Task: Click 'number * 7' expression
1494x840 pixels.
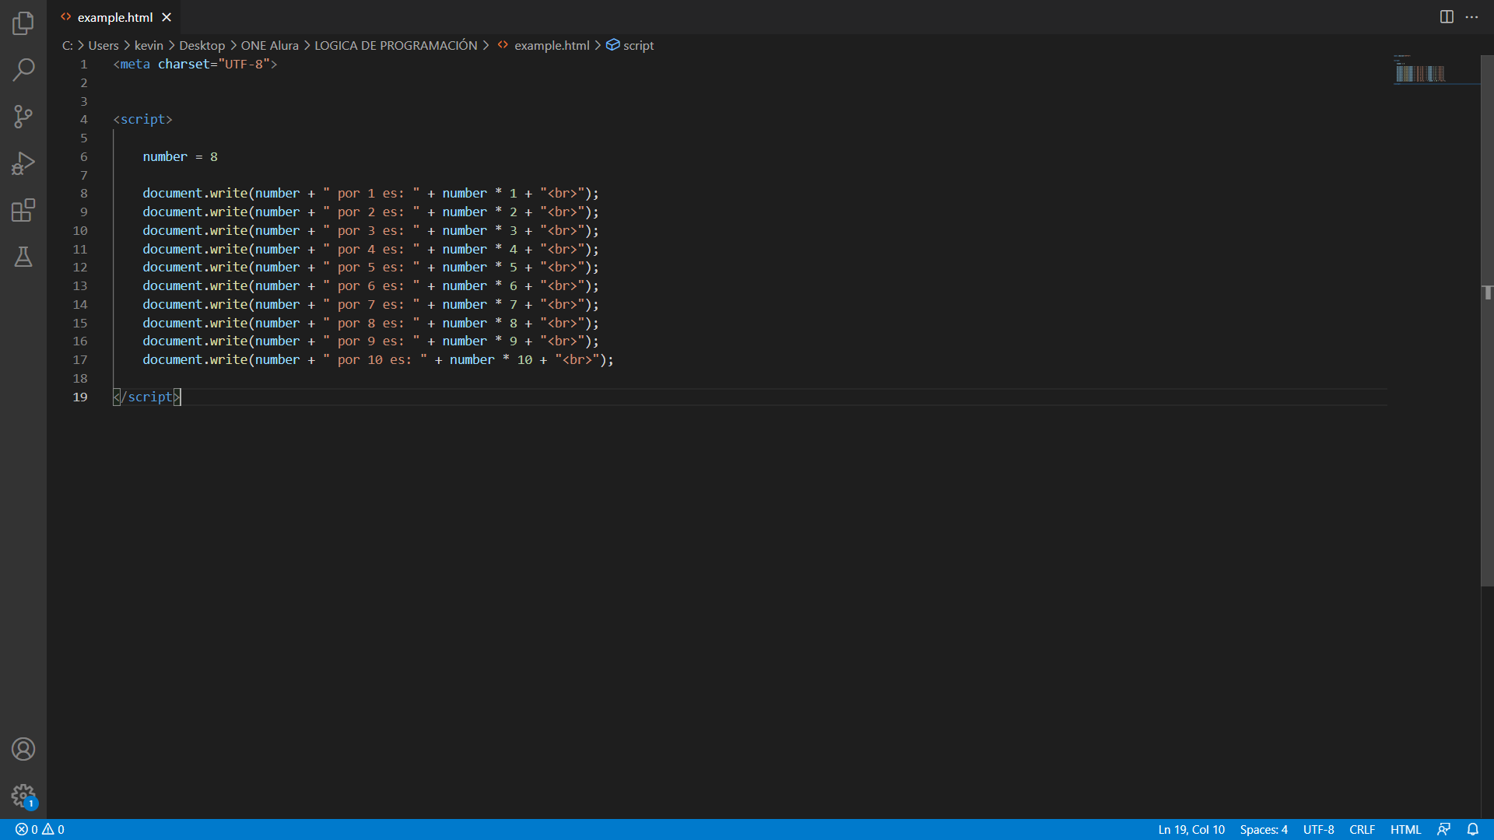Action: [479, 304]
